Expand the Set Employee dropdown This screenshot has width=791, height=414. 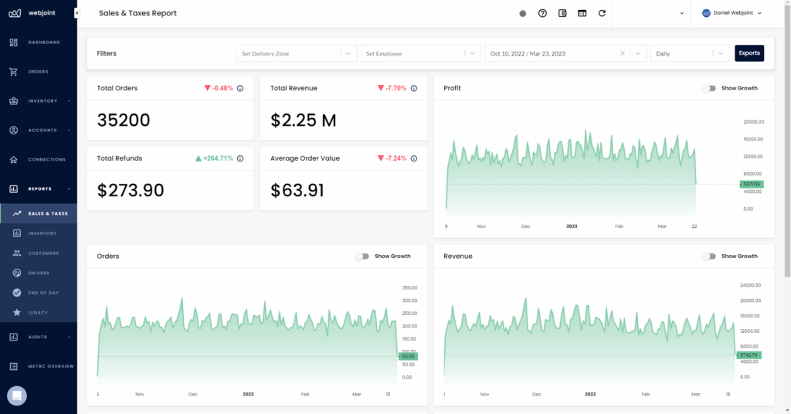422,53
